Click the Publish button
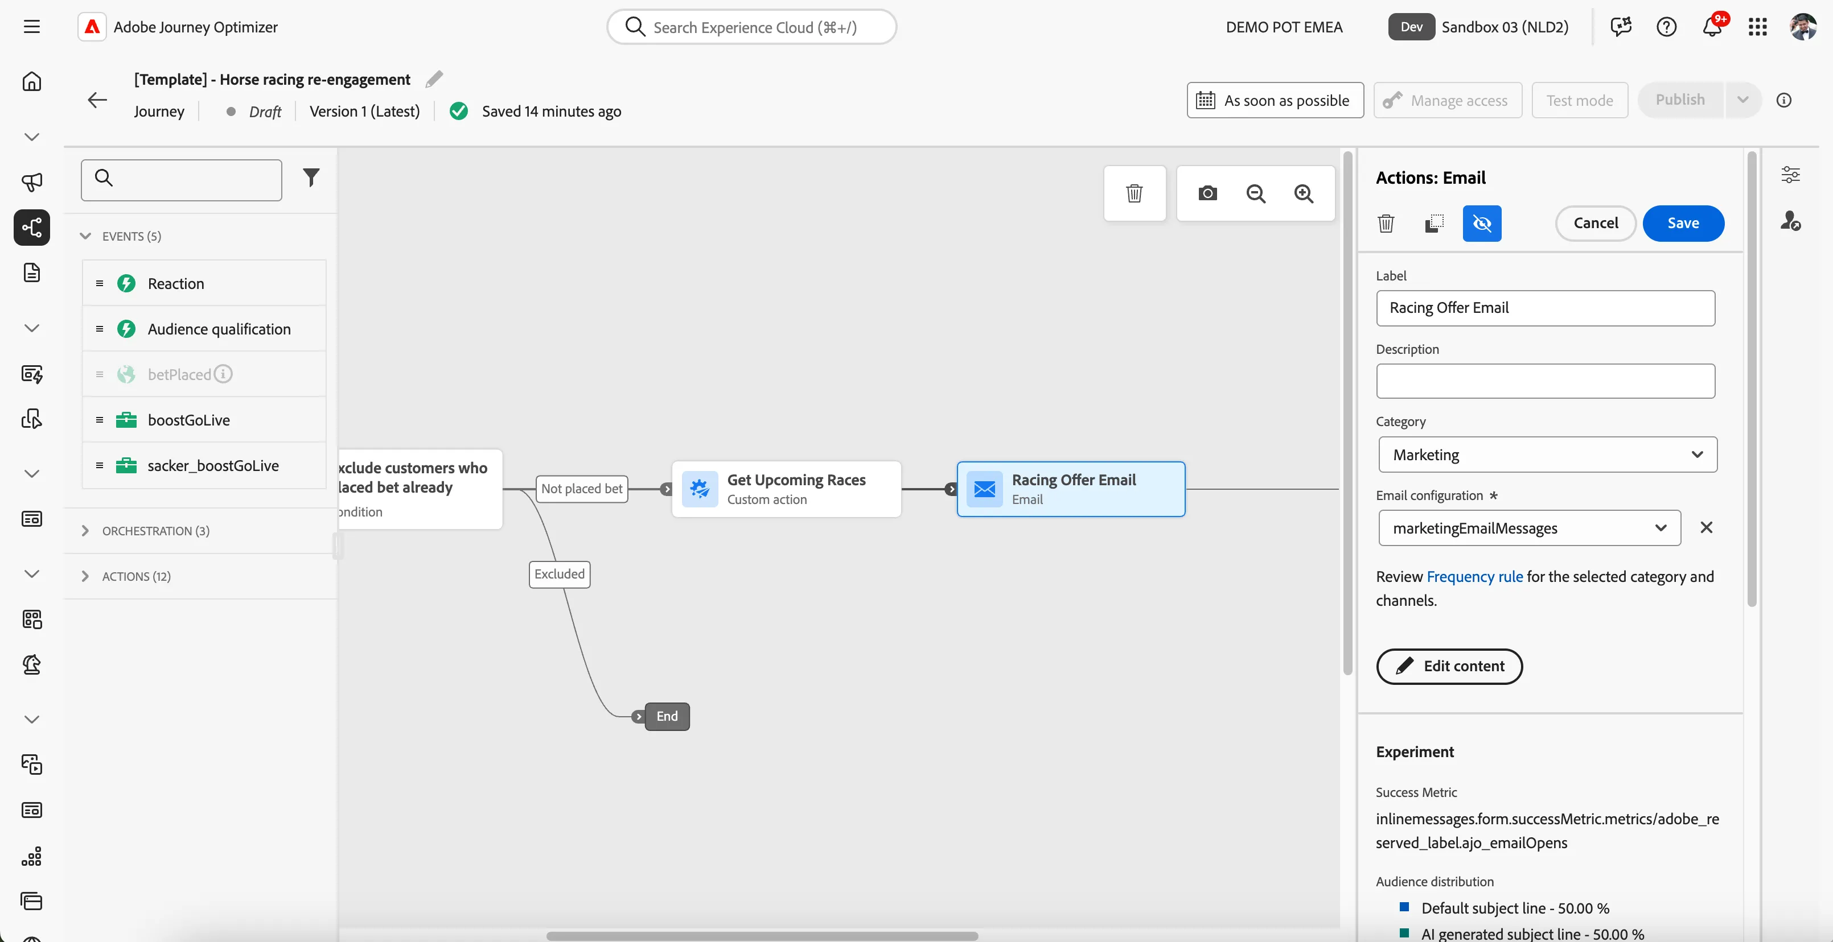1833x942 pixels. tap(1680, 100)
